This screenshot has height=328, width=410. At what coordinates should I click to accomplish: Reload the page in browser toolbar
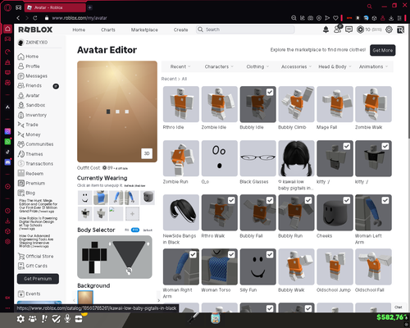tap(35, 18)
